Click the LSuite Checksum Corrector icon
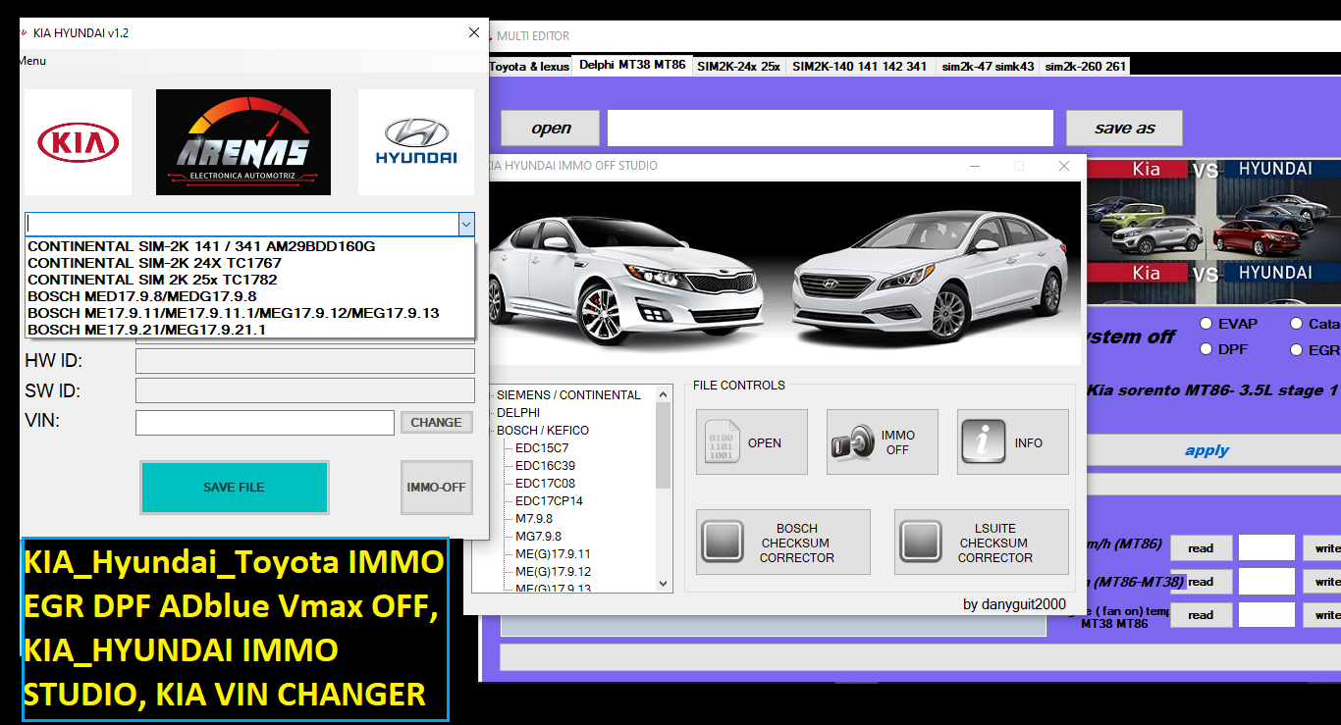Viewport: 1341px width, 725px height. (922, 542)
